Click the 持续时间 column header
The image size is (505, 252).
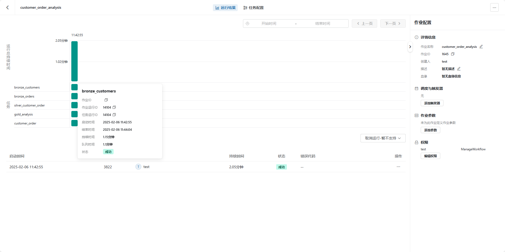[x=237, y=156]
